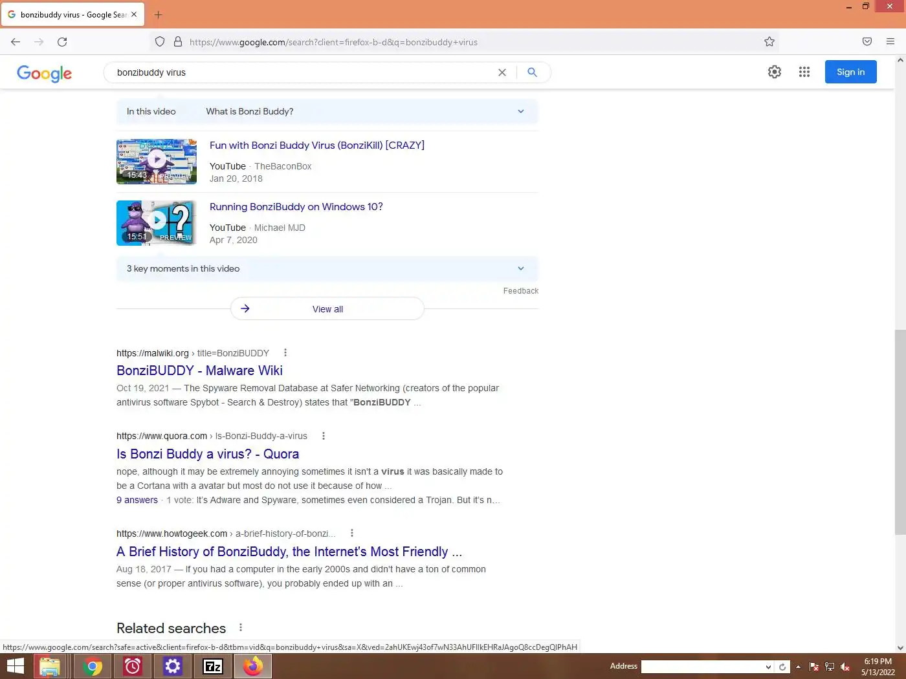Click the muted volume tray icon
Image resolution: width=906 pixels, height=679 pixels.
(x=845, y=667)
